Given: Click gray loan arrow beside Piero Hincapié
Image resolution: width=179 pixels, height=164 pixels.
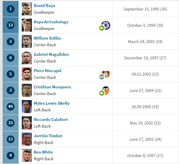Looking at the screenshot, I should click(x=102, y=77).
